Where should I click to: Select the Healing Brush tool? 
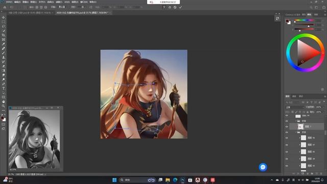click(x=4, y=49)
